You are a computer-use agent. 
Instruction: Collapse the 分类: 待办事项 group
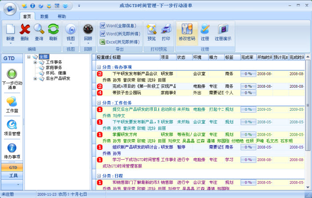pyautogui.click(x=99, y=67)
